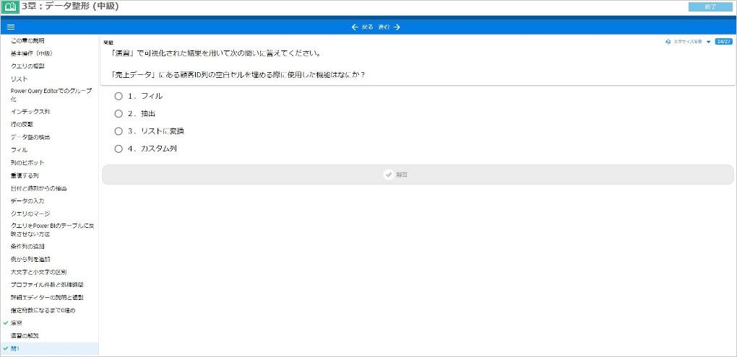Open sidebar item 条件列の追加

[x=27, y=246]
